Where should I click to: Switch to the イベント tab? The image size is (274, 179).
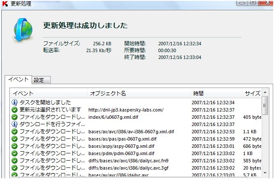pos(18,79)
